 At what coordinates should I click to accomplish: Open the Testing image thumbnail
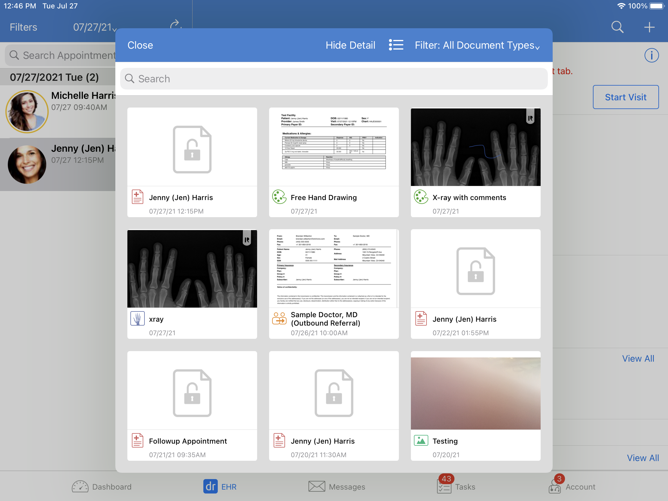(x=475, y=390)
